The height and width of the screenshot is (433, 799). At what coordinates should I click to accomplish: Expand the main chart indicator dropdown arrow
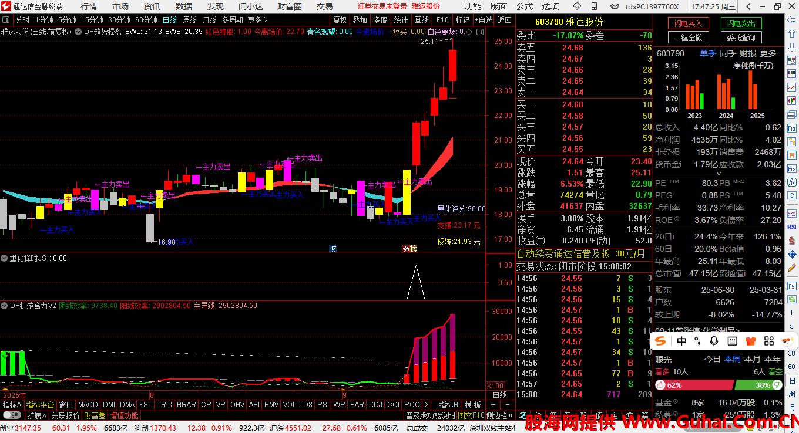point(79,32)
